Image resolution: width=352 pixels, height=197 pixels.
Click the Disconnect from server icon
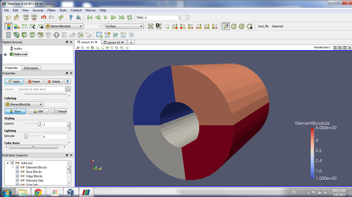coord(34,17)
